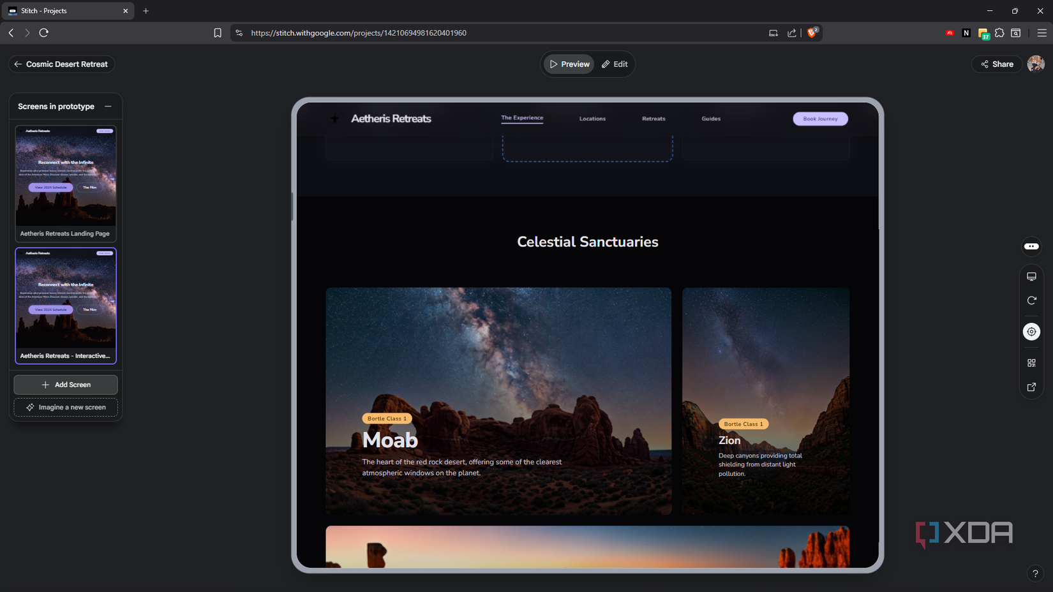Close the Stitch - Projects tab
1053x592 pixels.
[x=125, y=11]
